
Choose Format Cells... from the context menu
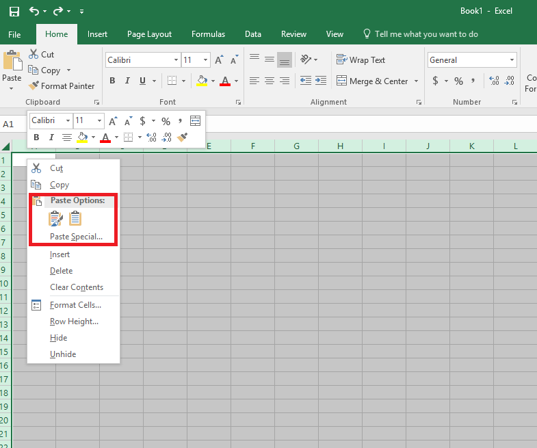74,305
